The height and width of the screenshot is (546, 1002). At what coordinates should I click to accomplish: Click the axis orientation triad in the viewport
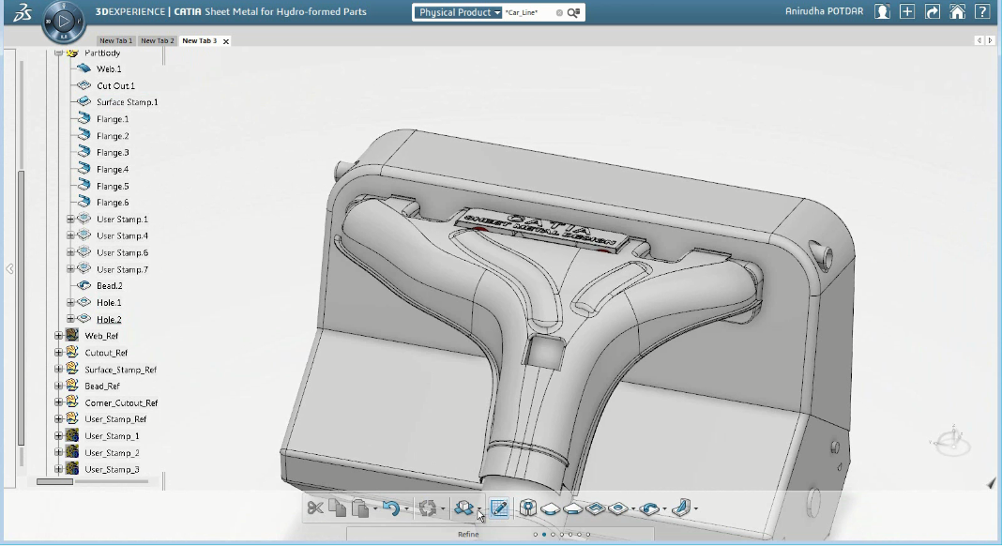click(951, 439)
